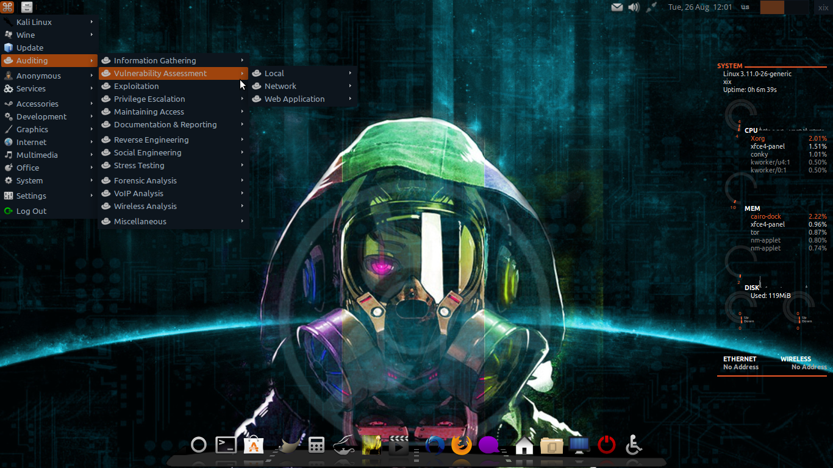This screenshot has height=468, width=833.
Task: Open the yellow picture thumbnail dock icon
Action: pyautogui.click(x=371, y=445)
